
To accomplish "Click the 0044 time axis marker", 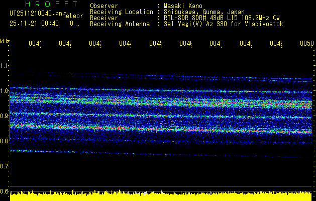I will point(125,43).
